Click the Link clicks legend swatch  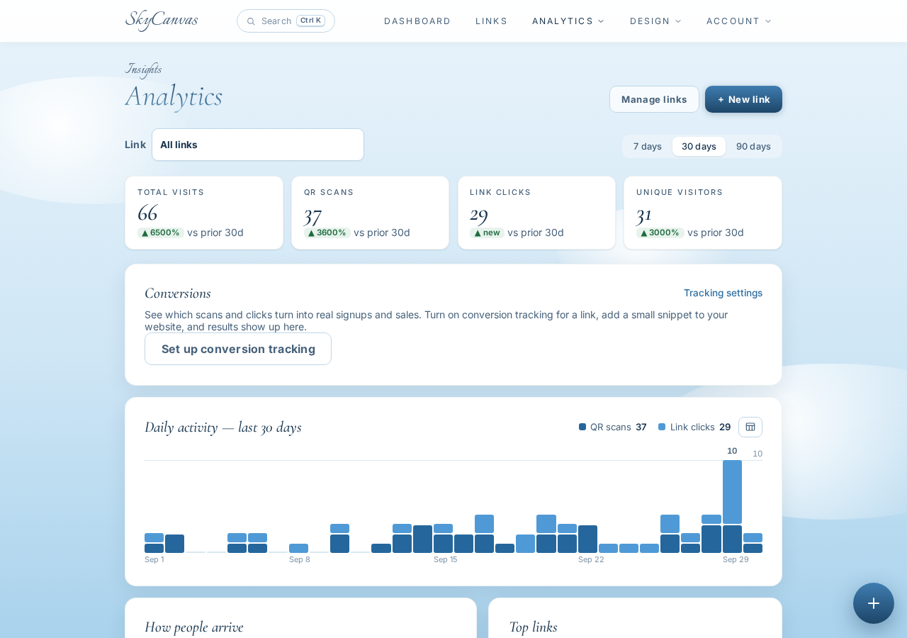662,427
